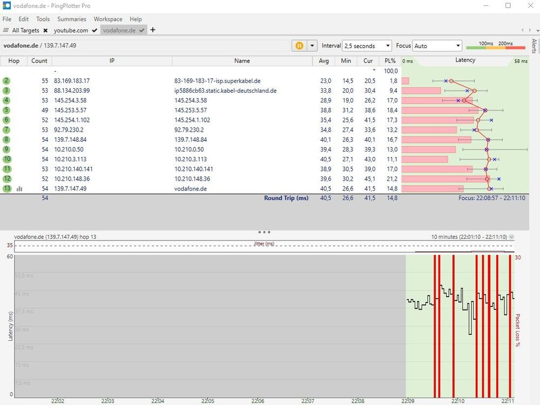Click the Round Trip (ms) summary label
The image size is (540, 405).
(x=286, y=198)
